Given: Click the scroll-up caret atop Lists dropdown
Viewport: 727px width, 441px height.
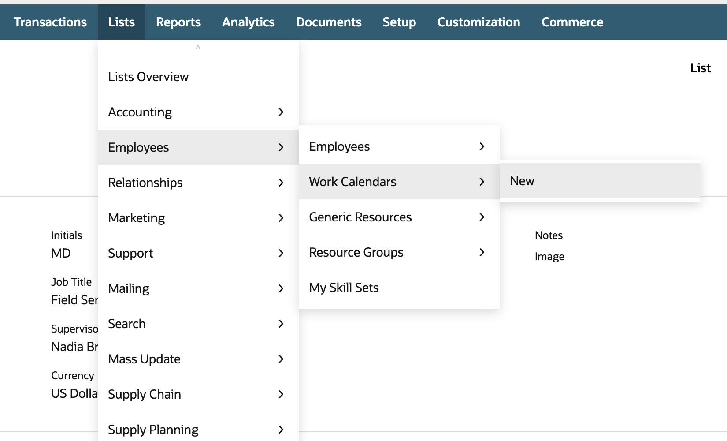Looking at the screenshot, I should coord(198,47).
